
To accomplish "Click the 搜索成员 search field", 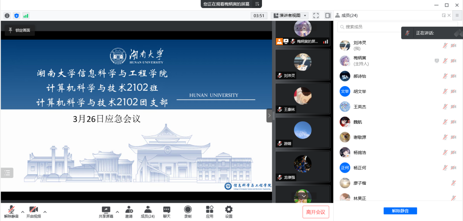I will [x=398, y=27].
